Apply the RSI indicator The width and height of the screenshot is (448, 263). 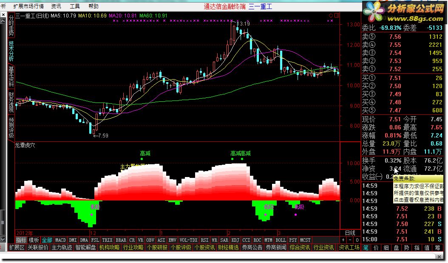pyautogui.click(x=204, y=240)
